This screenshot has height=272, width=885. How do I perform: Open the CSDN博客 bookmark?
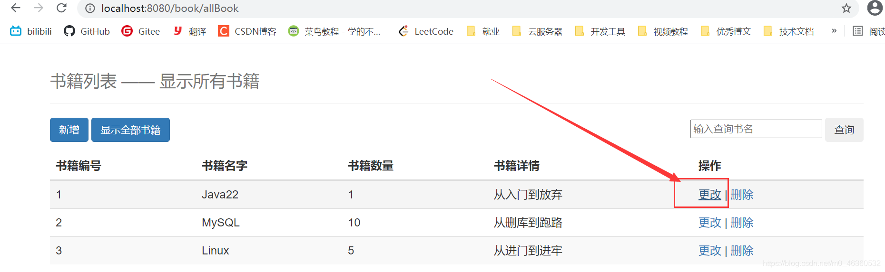coord(247,31)
